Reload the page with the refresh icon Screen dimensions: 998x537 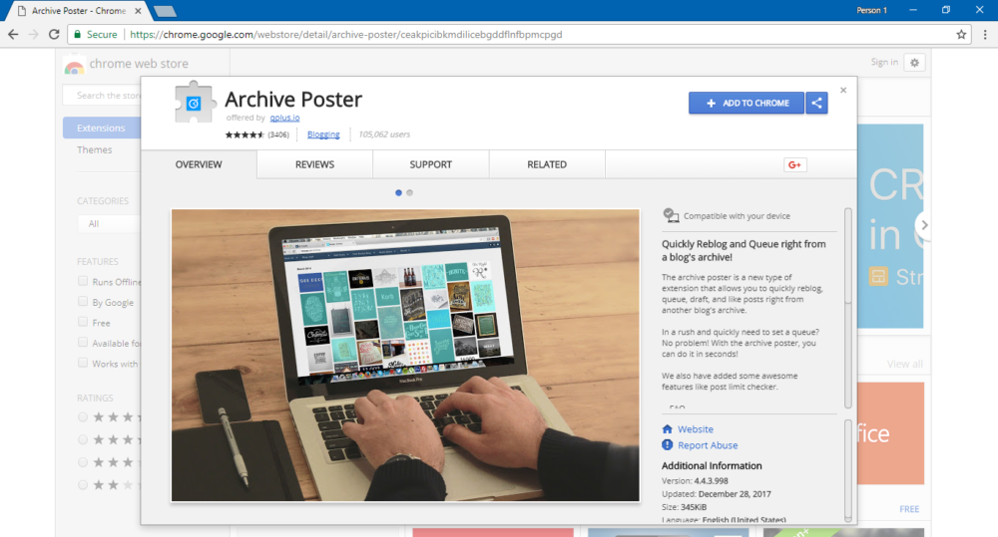pos(54,34)
